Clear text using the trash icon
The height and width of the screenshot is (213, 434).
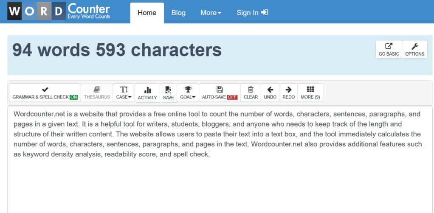(x=251, y=90)
